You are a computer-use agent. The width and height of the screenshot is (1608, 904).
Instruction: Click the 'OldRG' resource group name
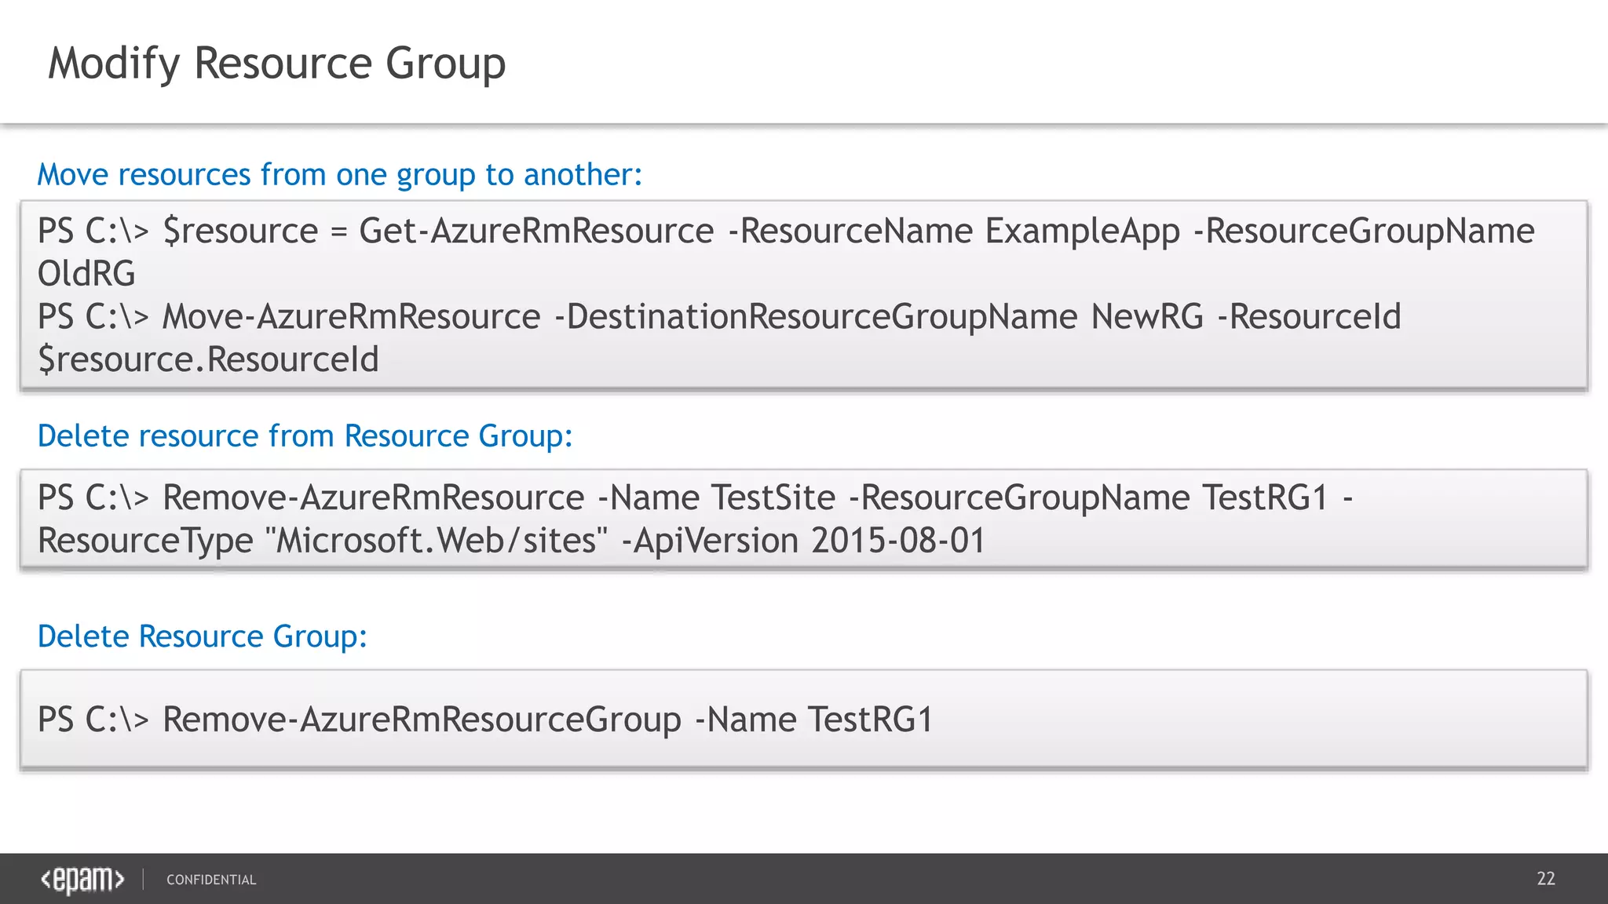[x=86, y=274]
